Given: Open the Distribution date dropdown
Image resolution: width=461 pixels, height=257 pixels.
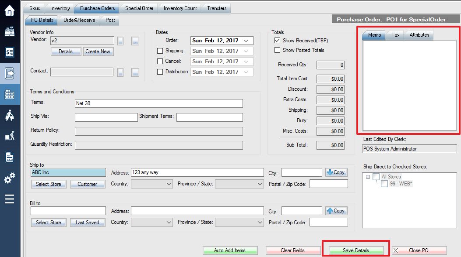Looking at the screenshot, I should [246, 72].
